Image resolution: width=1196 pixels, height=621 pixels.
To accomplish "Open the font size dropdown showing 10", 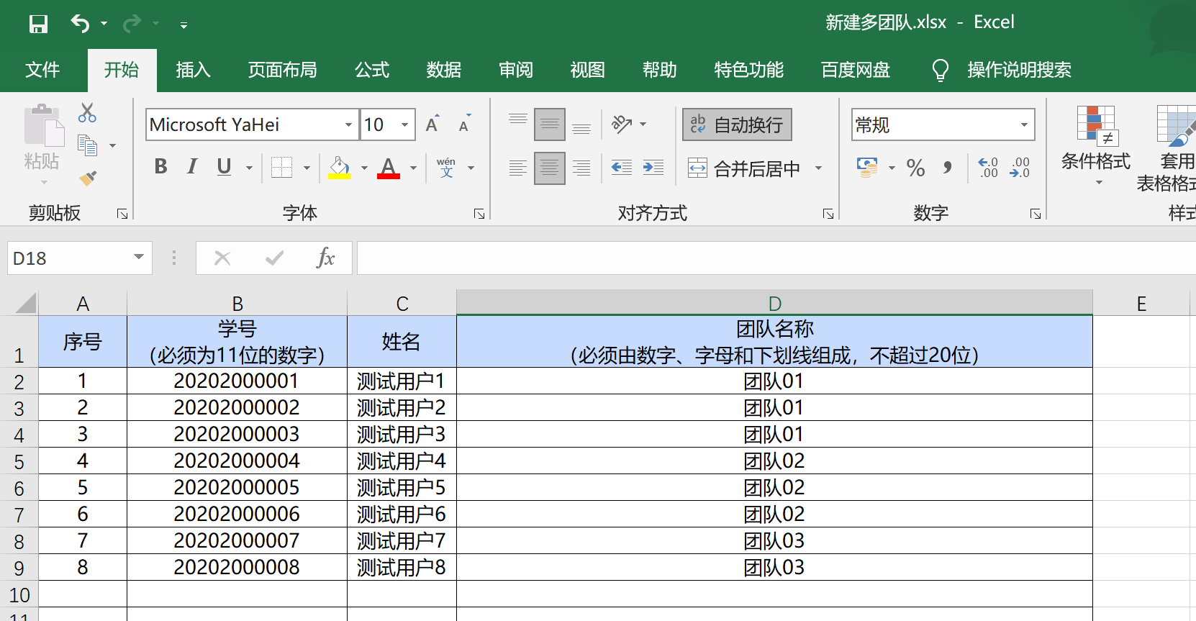I will pyautogui.click(x=405, y=124).
